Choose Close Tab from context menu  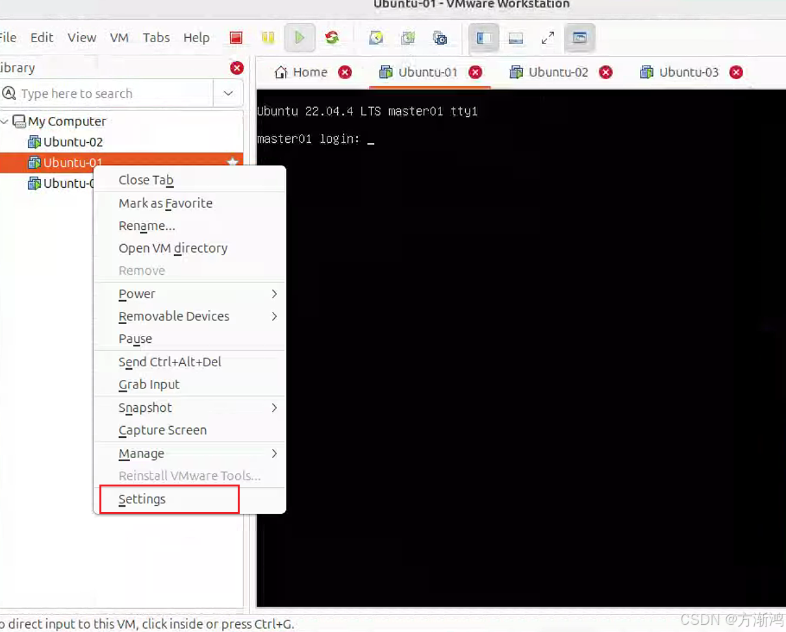(x=190, y=180)
